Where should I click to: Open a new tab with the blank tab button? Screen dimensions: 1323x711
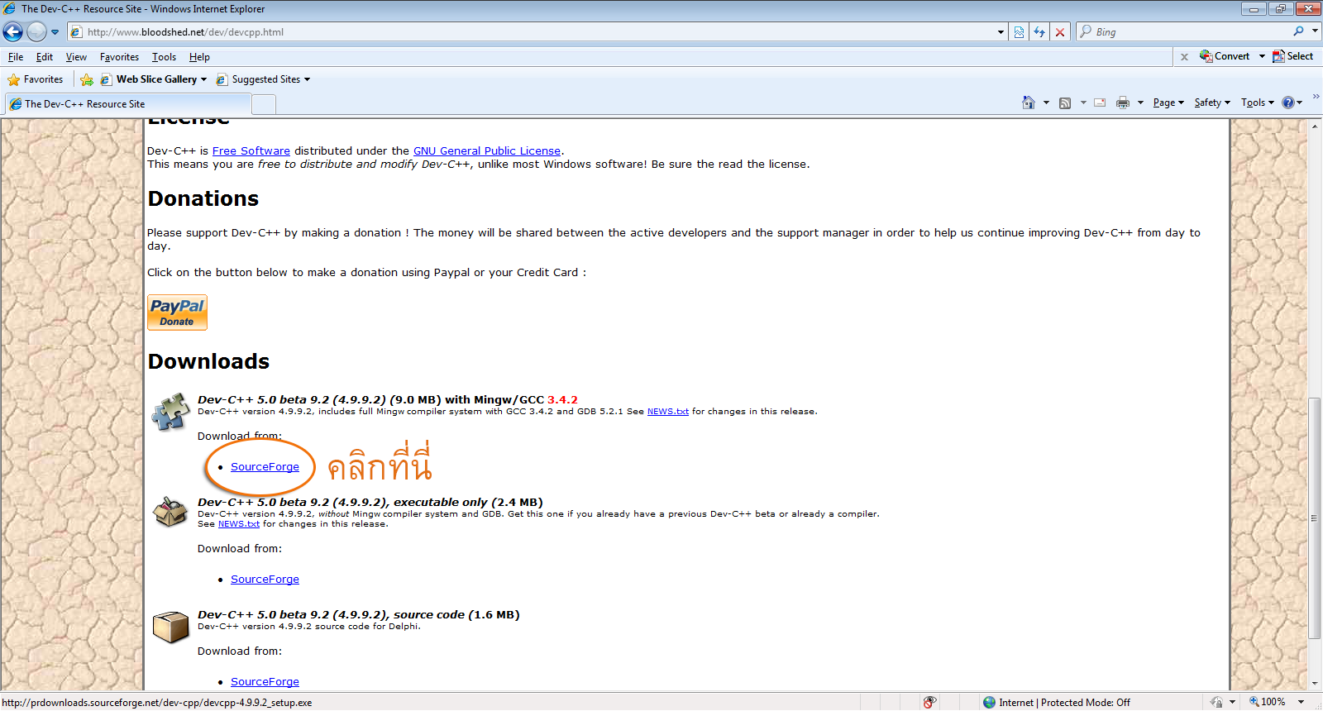264,104
